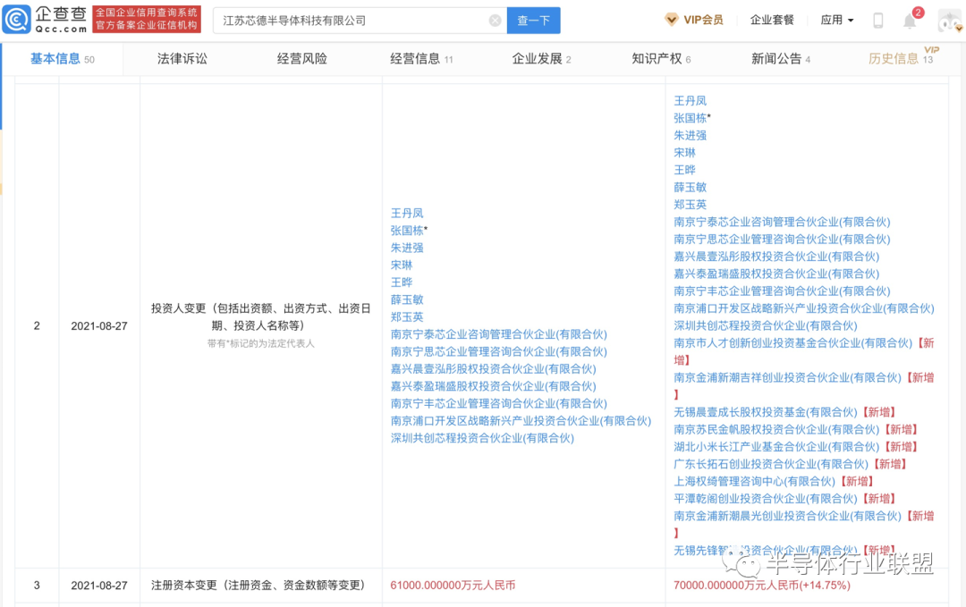Open the notification bell
The width and height of the screenshot is (966, 607).
pyautogui.click(x=910, y=21)
